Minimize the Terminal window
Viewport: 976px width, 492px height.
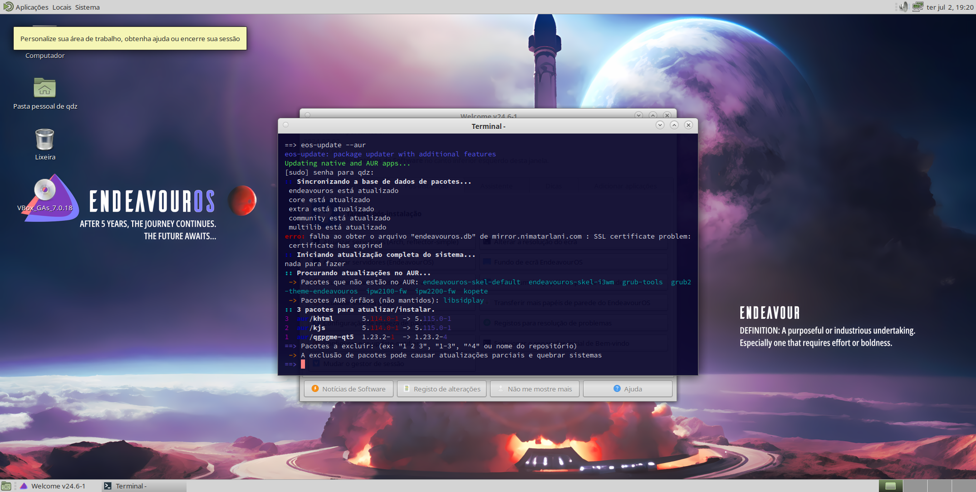point(660,125)
